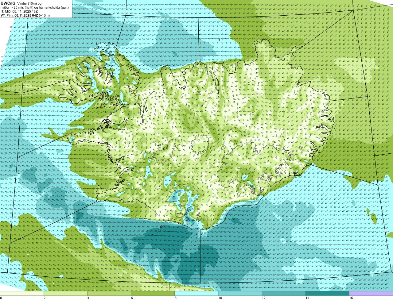Click the olive green 6–8 legend color segment

tap(153, 294)
